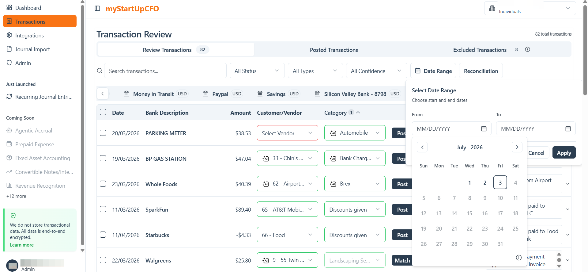
Task: Open the From date calendar icon
Action: click(484, 128)
